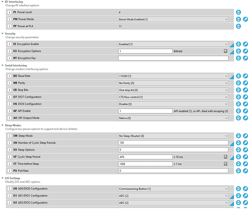Image resolution: width=250 pixels, height=211 pixels.
Task: Open the info for KY Encryption Key
Action: pyautogui.click(x=9, y=58)
